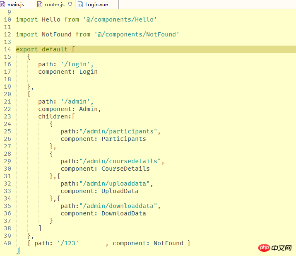Close the router.js tab
Viewport: 296px width, 256px height.
(x=70, y=4)
